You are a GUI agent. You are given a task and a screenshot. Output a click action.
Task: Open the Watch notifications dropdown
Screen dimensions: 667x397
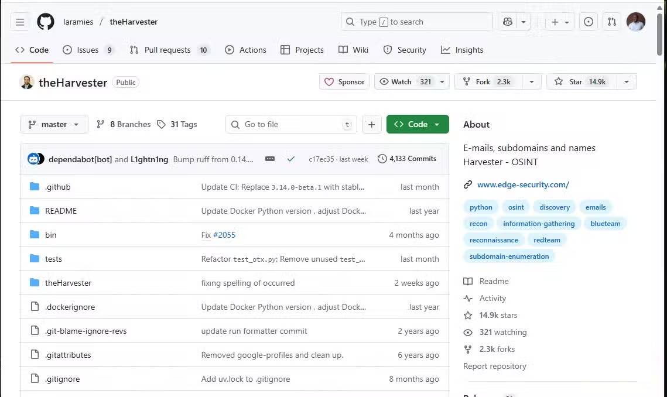coord(411,82)
